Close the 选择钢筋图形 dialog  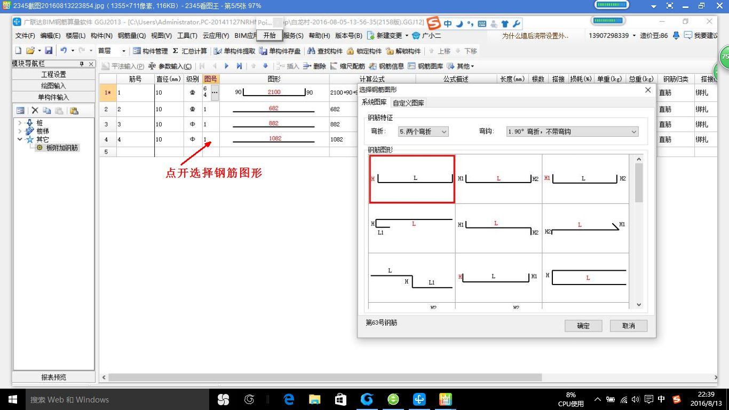648,90
